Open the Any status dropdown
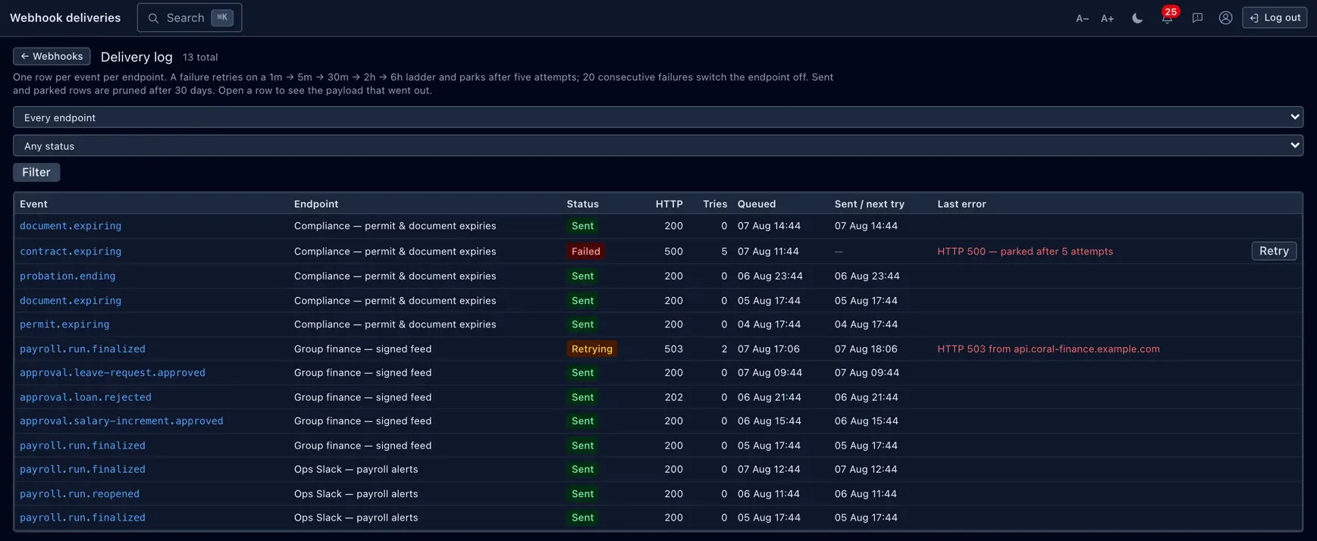Image resolution: width=1317 pixels, height=541 pixels. [658, 145]
